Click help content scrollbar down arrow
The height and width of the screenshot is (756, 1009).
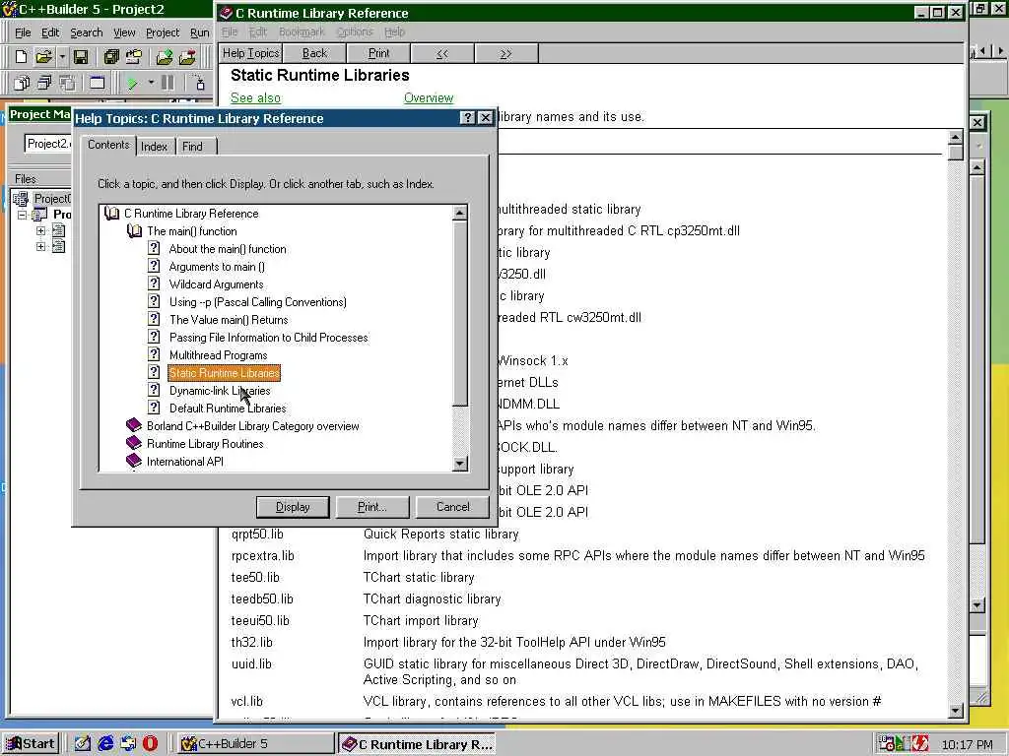(956, 711)
